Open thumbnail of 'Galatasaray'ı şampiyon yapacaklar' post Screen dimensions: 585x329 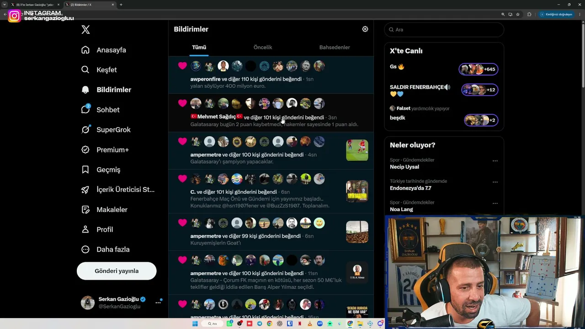(357, 150)
